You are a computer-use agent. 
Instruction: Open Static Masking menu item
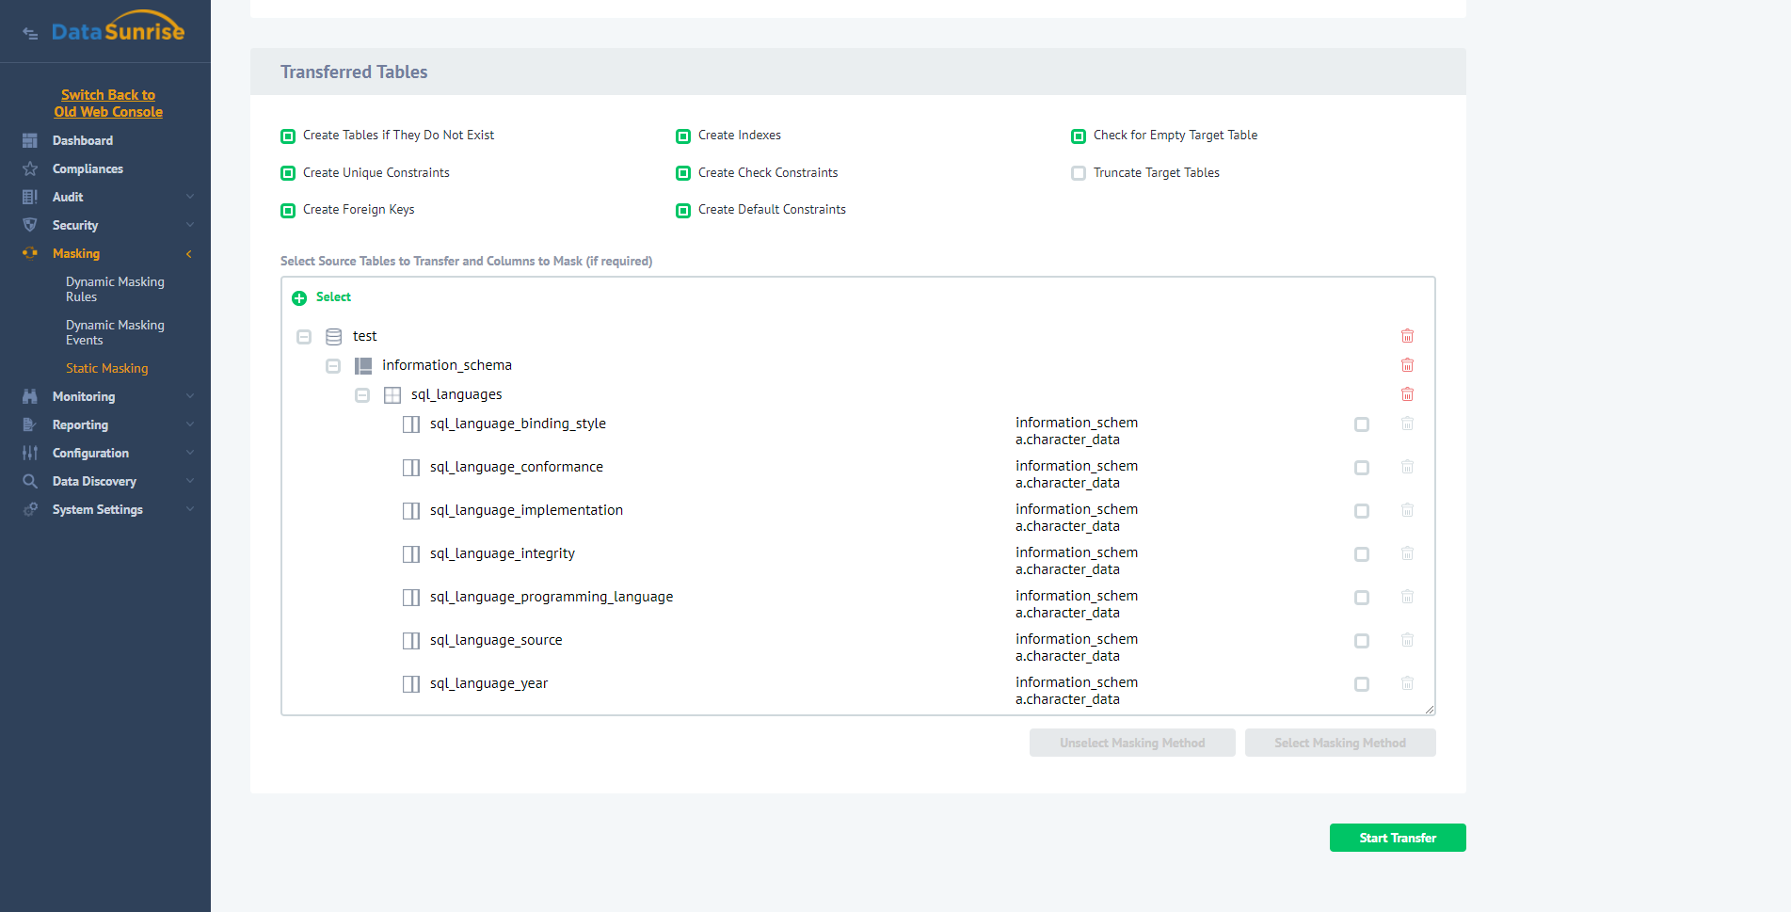pyautogui.click(x=106, y=369)
